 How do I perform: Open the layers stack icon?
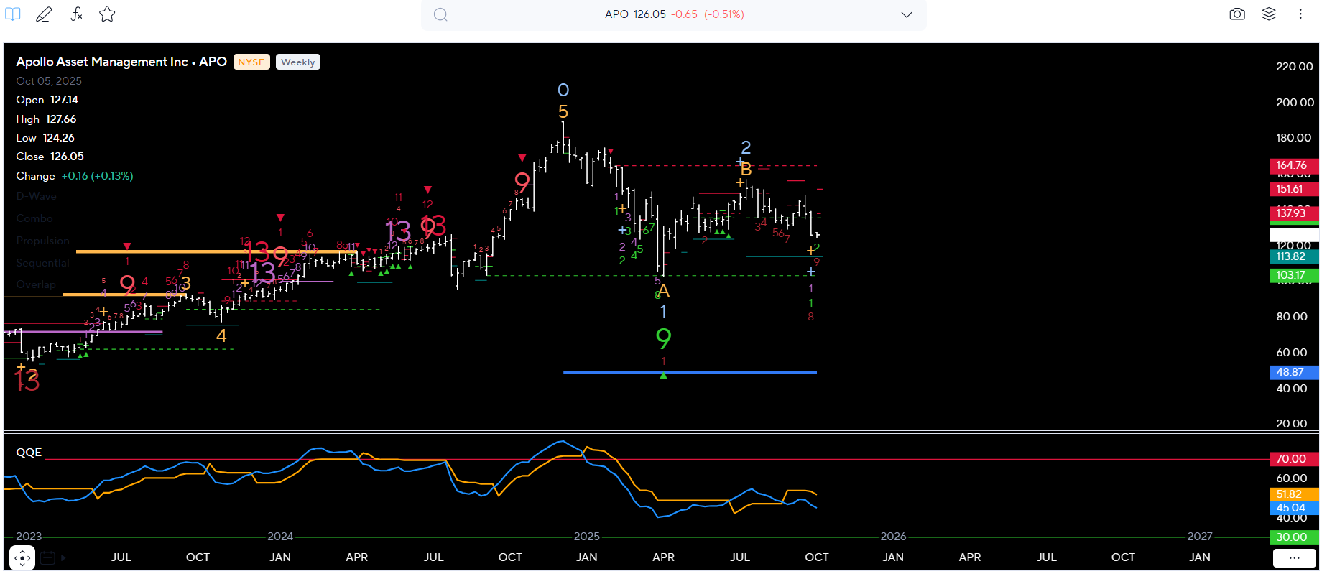coord(1268,14)
